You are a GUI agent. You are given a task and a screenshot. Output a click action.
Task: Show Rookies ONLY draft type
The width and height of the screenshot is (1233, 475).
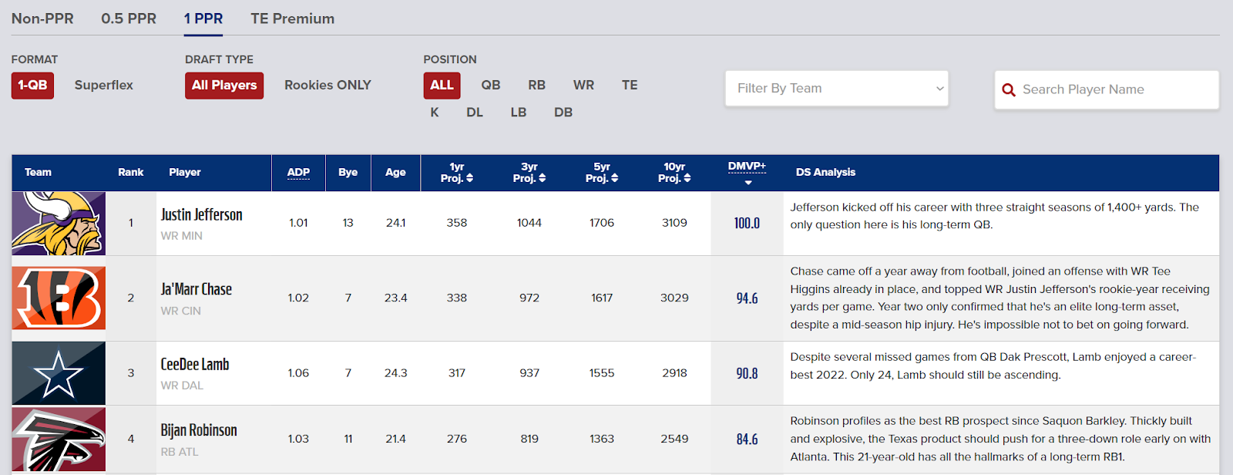pyautogui.click(x=328, y=86)
